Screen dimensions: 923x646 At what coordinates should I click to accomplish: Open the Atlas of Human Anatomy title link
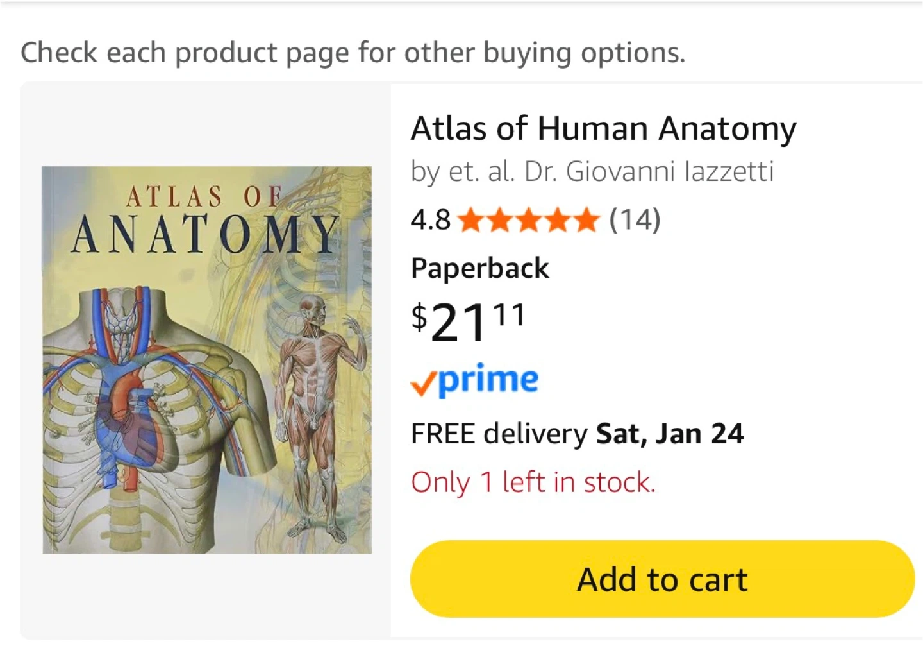[x=603, y=128]
